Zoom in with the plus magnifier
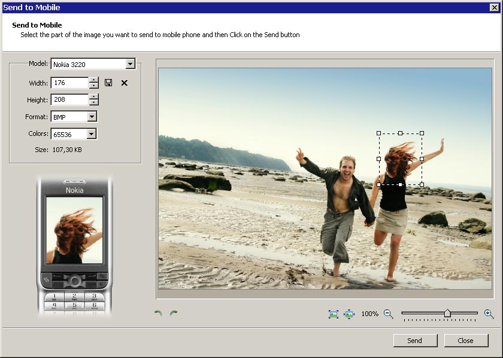The image size is (503, 358). (x=489, y=314)
